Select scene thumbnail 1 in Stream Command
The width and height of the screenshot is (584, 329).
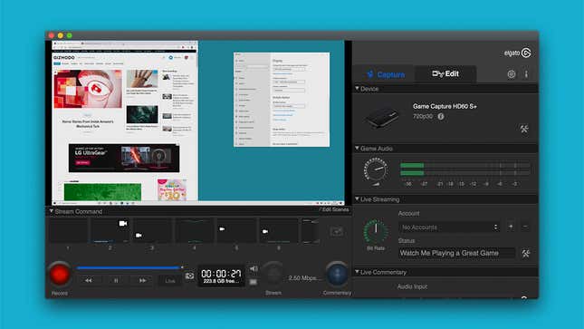(x=68, y=231)
